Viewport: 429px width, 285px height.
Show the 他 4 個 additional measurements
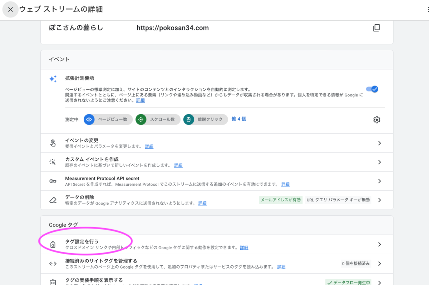click(x=239, y=119)
